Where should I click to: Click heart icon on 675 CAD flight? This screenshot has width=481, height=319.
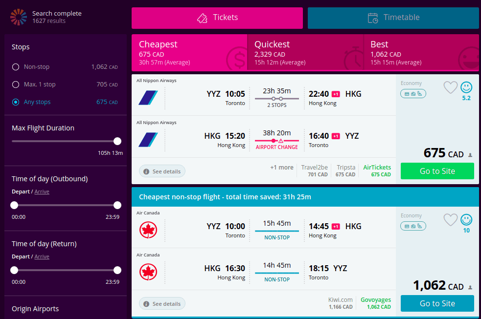450,87
